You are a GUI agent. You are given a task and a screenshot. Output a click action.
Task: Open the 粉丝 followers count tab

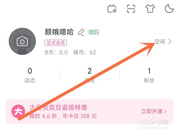click(x=149, y=75)
